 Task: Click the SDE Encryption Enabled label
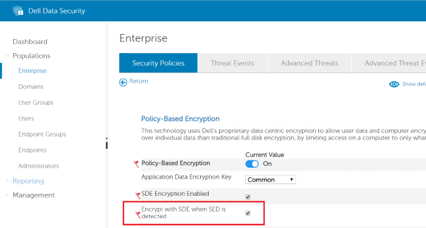[x=175, y=193]
